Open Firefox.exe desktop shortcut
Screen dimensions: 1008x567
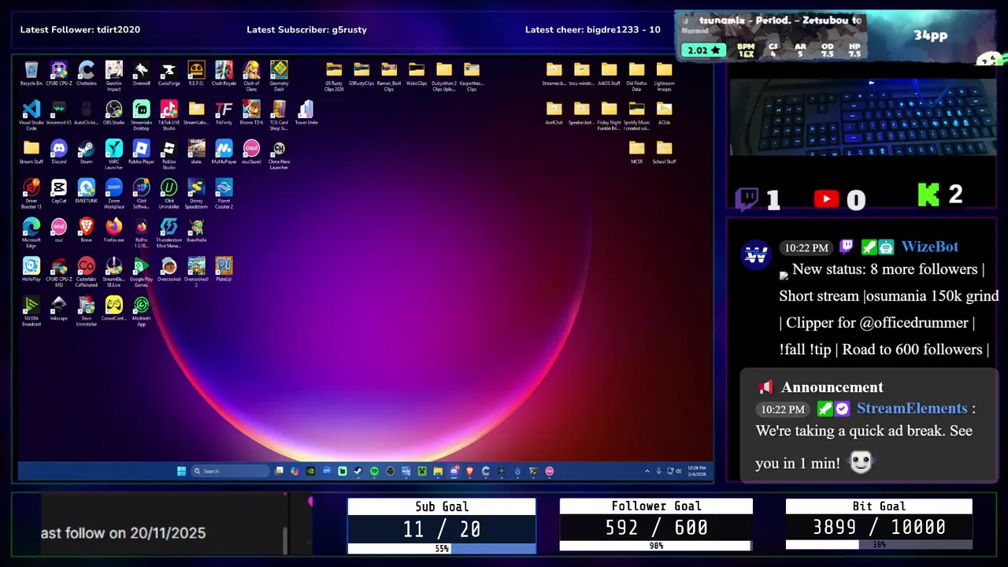114,230
